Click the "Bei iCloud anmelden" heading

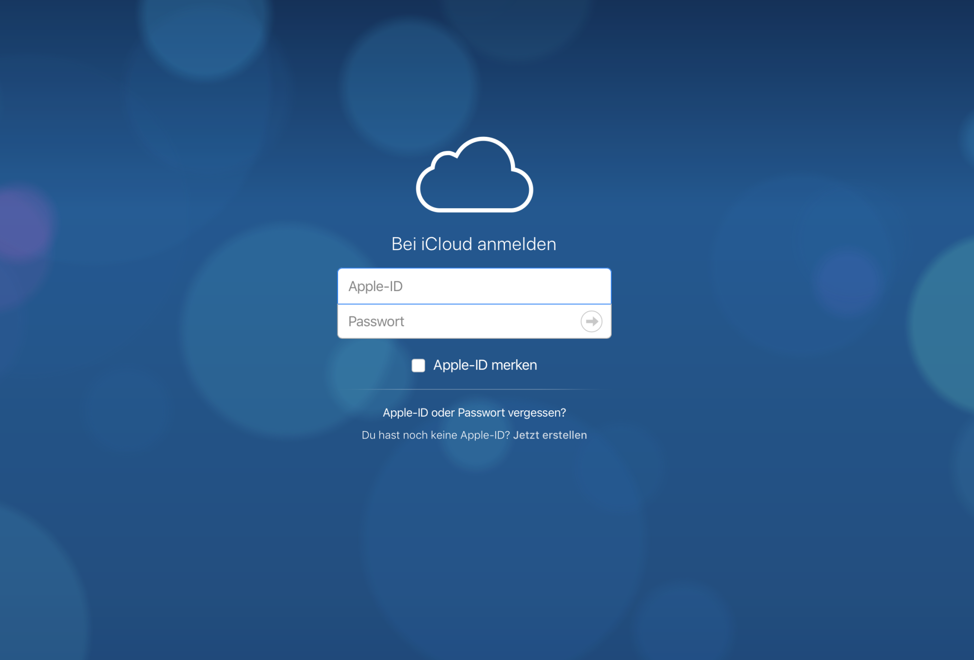pyautogui.click(x=474, y=244)
